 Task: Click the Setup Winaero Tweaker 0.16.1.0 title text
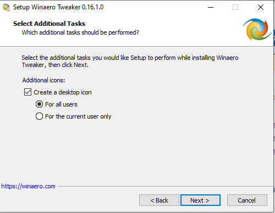click(58, 7)
